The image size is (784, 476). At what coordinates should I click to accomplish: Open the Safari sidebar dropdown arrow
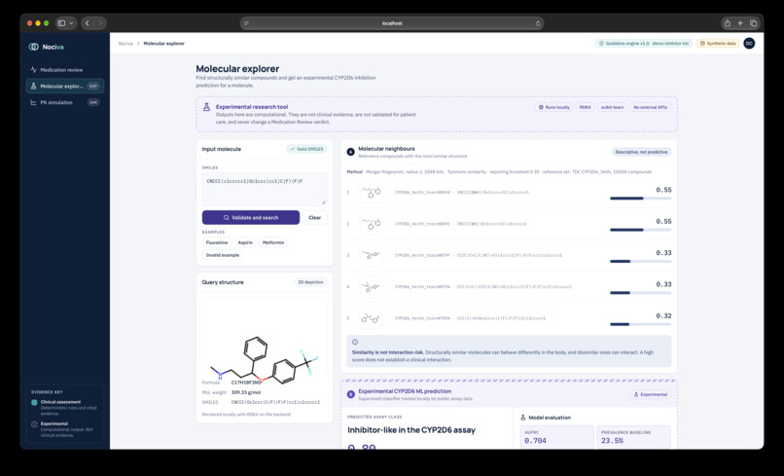[72, 23]
